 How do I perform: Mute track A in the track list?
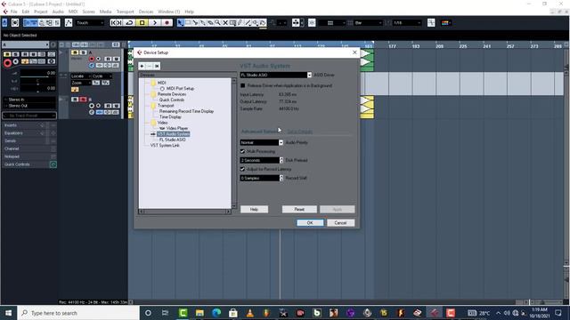pyautogui.click(x=75, y=52)
